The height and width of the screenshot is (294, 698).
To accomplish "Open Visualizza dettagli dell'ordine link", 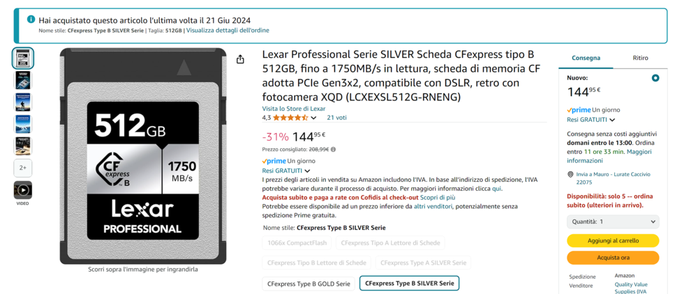I will (x=228, y=30).
